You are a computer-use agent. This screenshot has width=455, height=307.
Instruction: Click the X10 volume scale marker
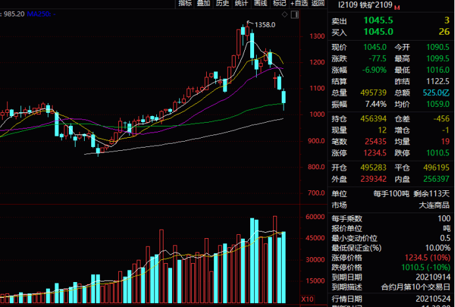(307, 298)
